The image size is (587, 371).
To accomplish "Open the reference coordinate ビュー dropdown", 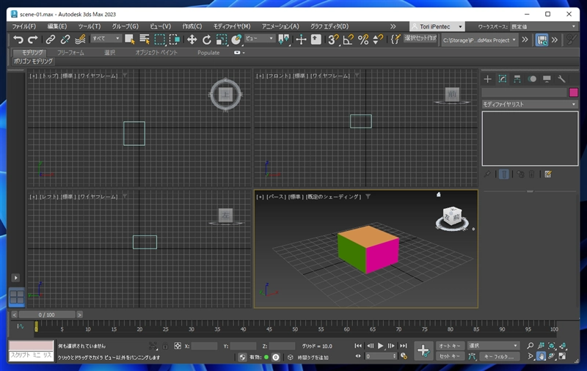I will pyautogui.click(x=260, y=39).
